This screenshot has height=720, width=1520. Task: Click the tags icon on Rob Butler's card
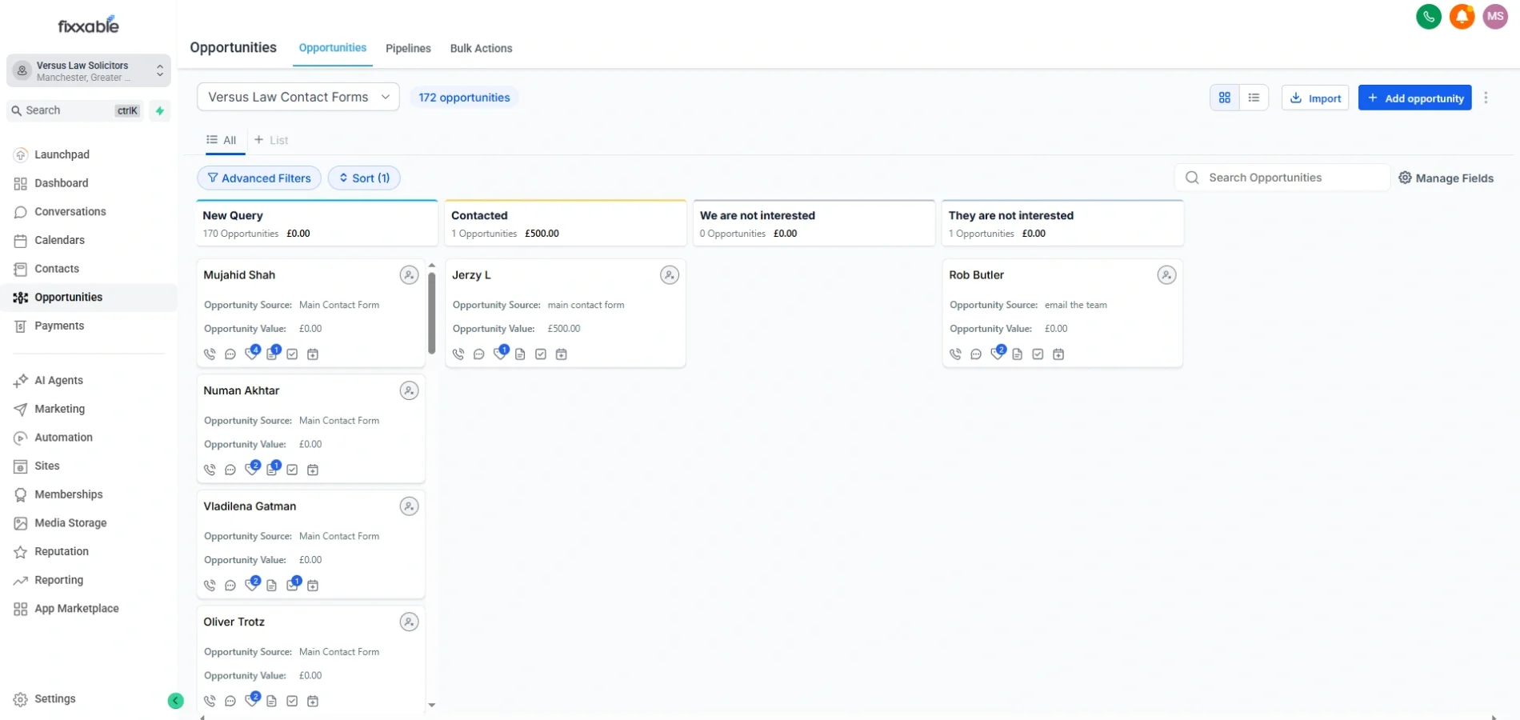[x=997, y=354]
